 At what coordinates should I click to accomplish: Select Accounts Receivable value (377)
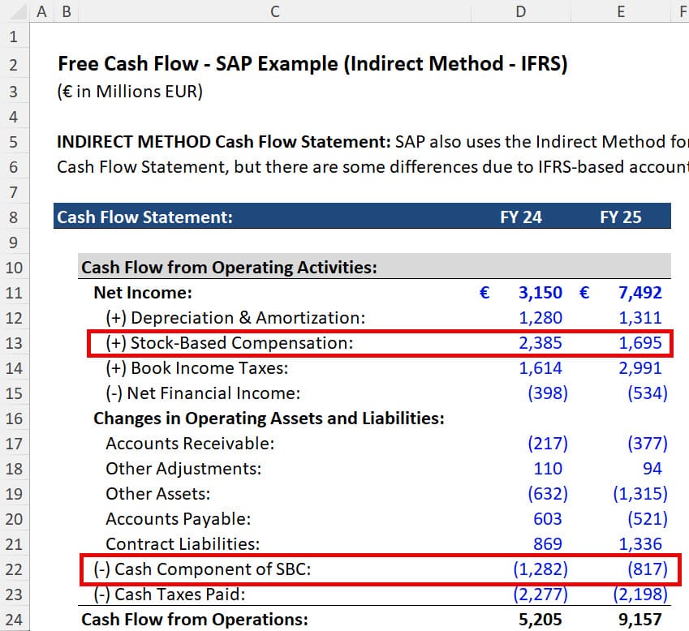pyautogui.click(x=648, y=444)
